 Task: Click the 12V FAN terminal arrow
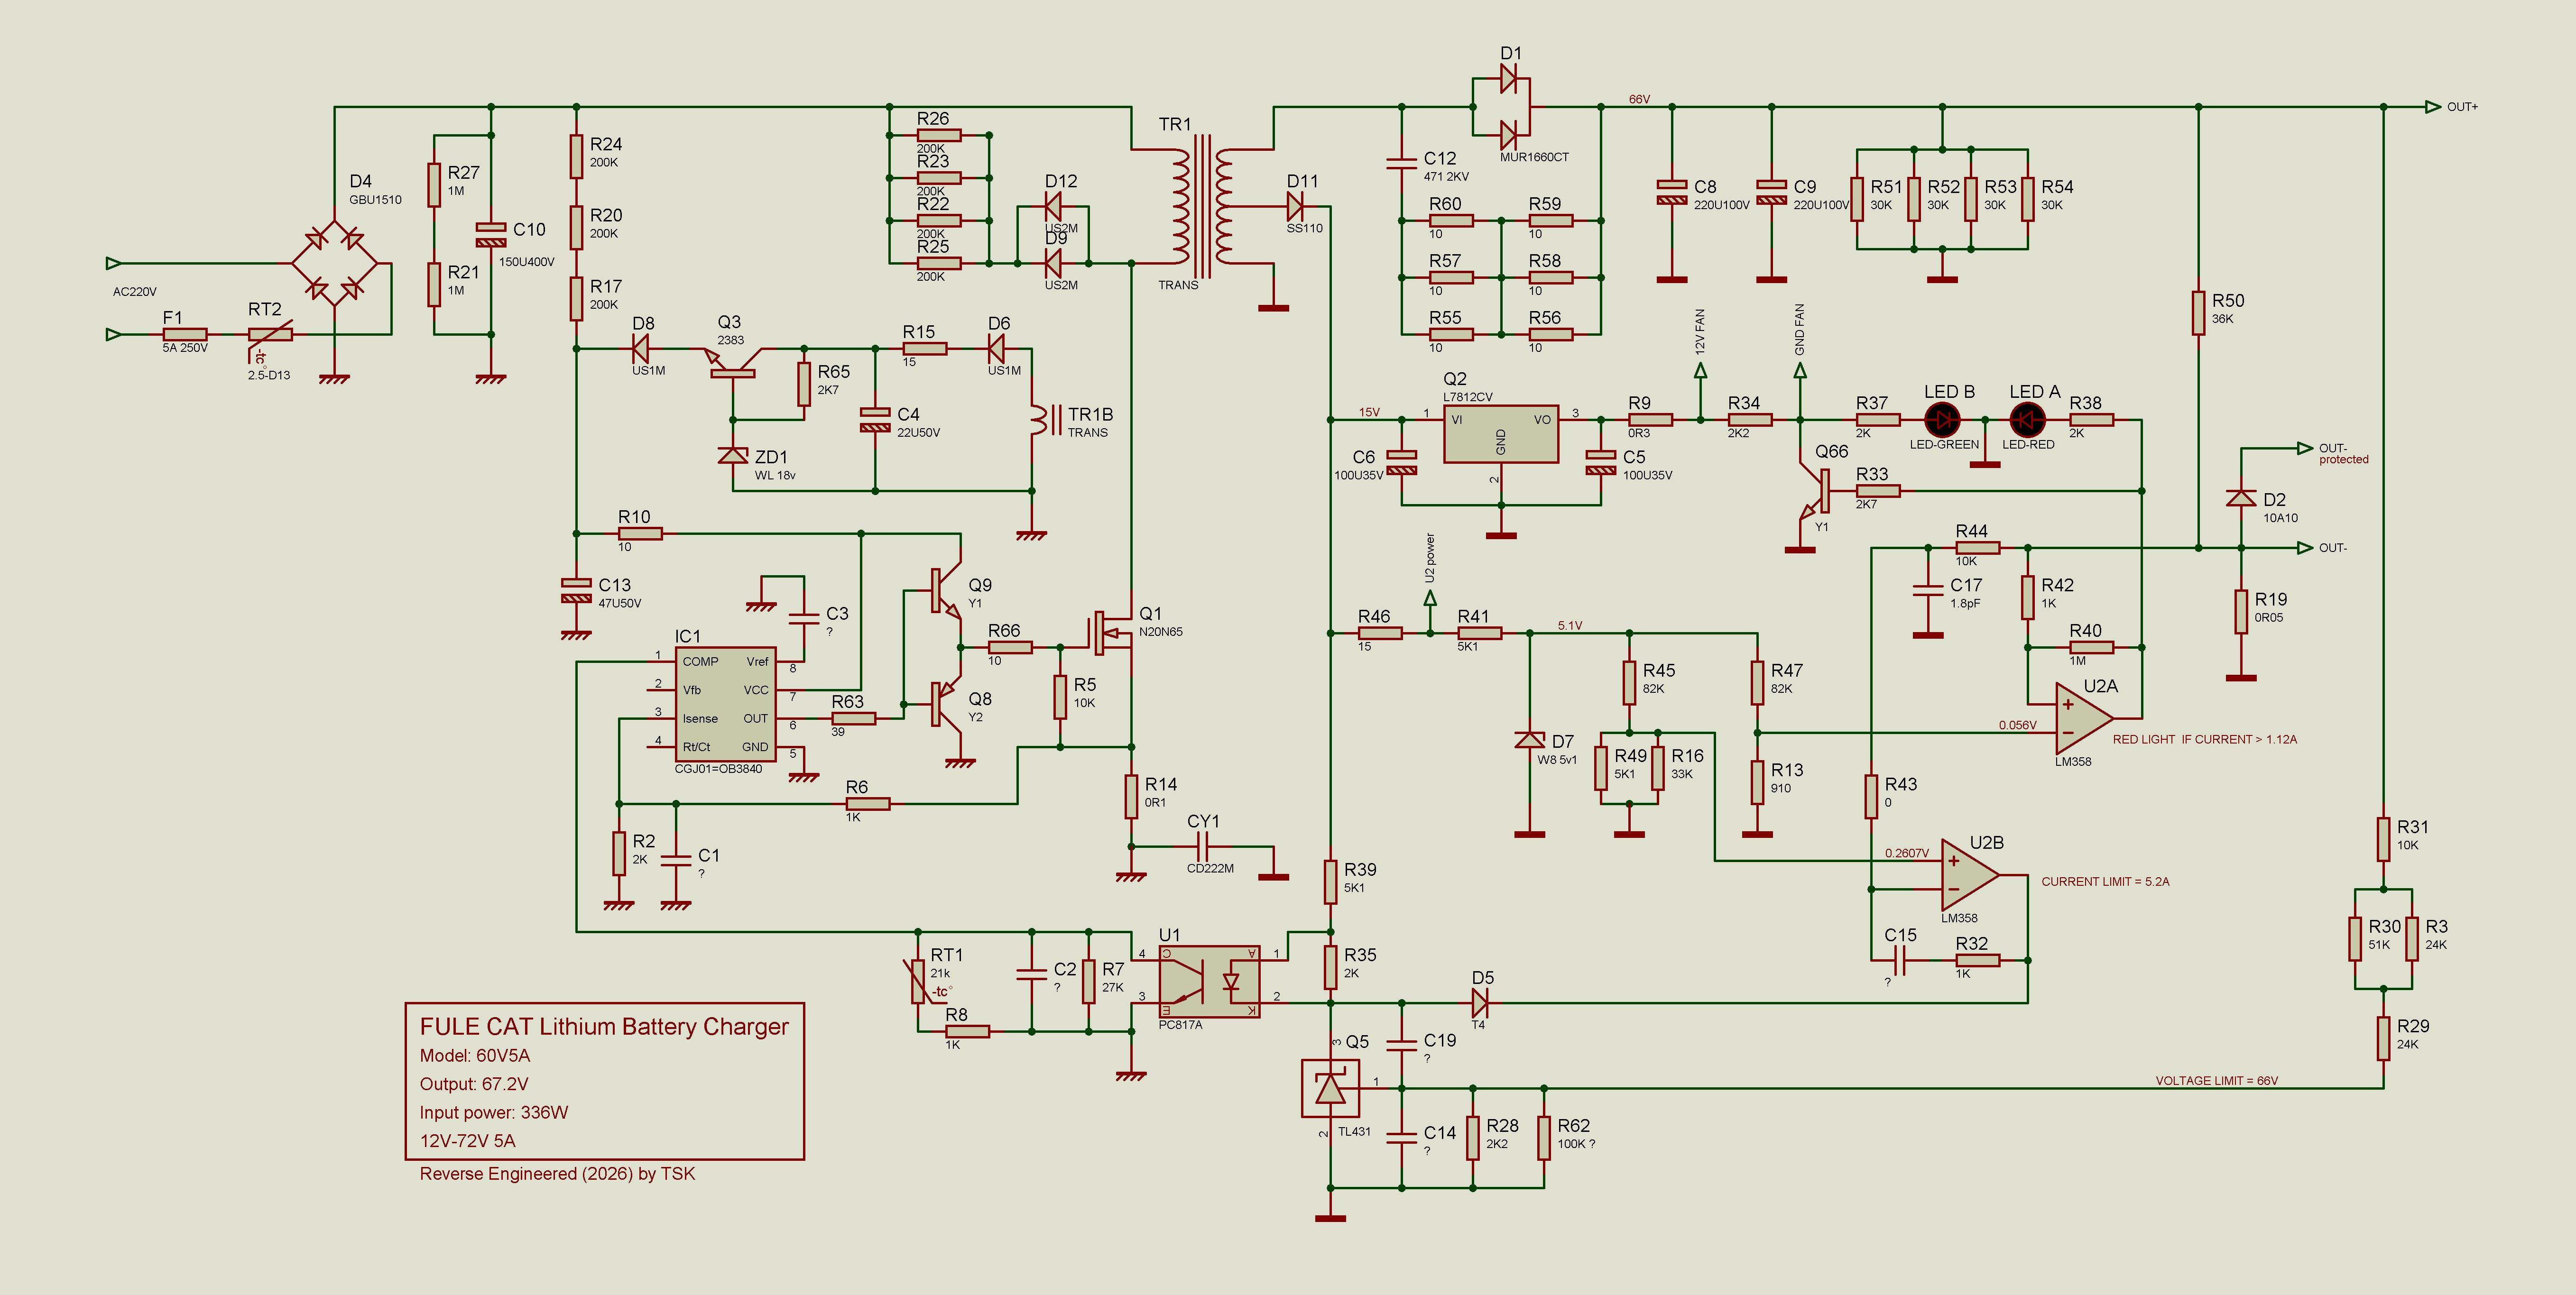pos(1700,371)
